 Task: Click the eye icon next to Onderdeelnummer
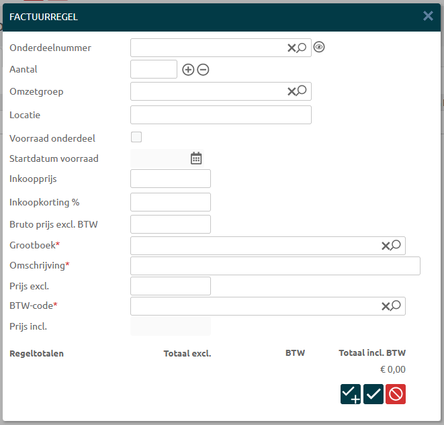(319, 47)
